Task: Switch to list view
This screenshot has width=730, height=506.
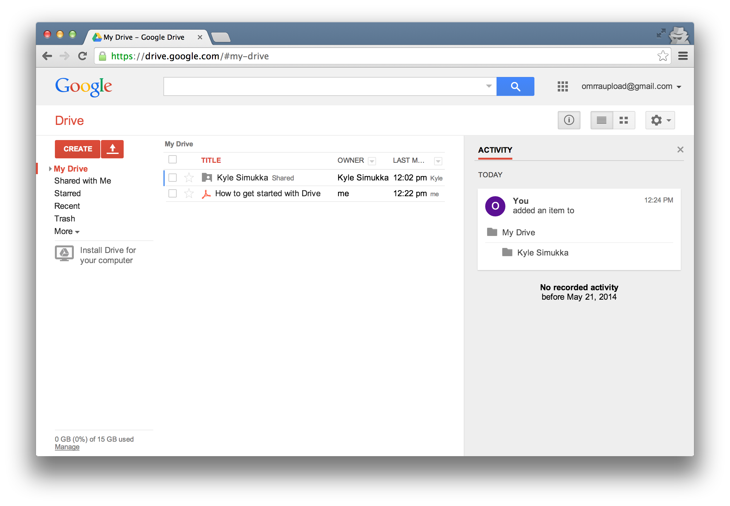Action: point(602,120)
